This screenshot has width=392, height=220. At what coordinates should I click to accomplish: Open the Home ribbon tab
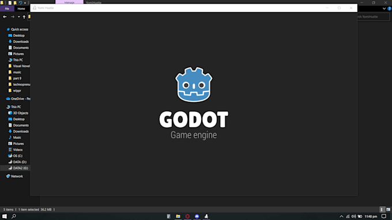tap(21, 9)
